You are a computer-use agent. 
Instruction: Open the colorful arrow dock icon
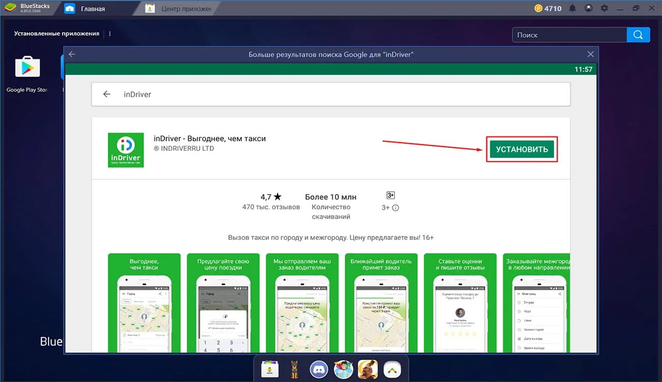(392, 369)
